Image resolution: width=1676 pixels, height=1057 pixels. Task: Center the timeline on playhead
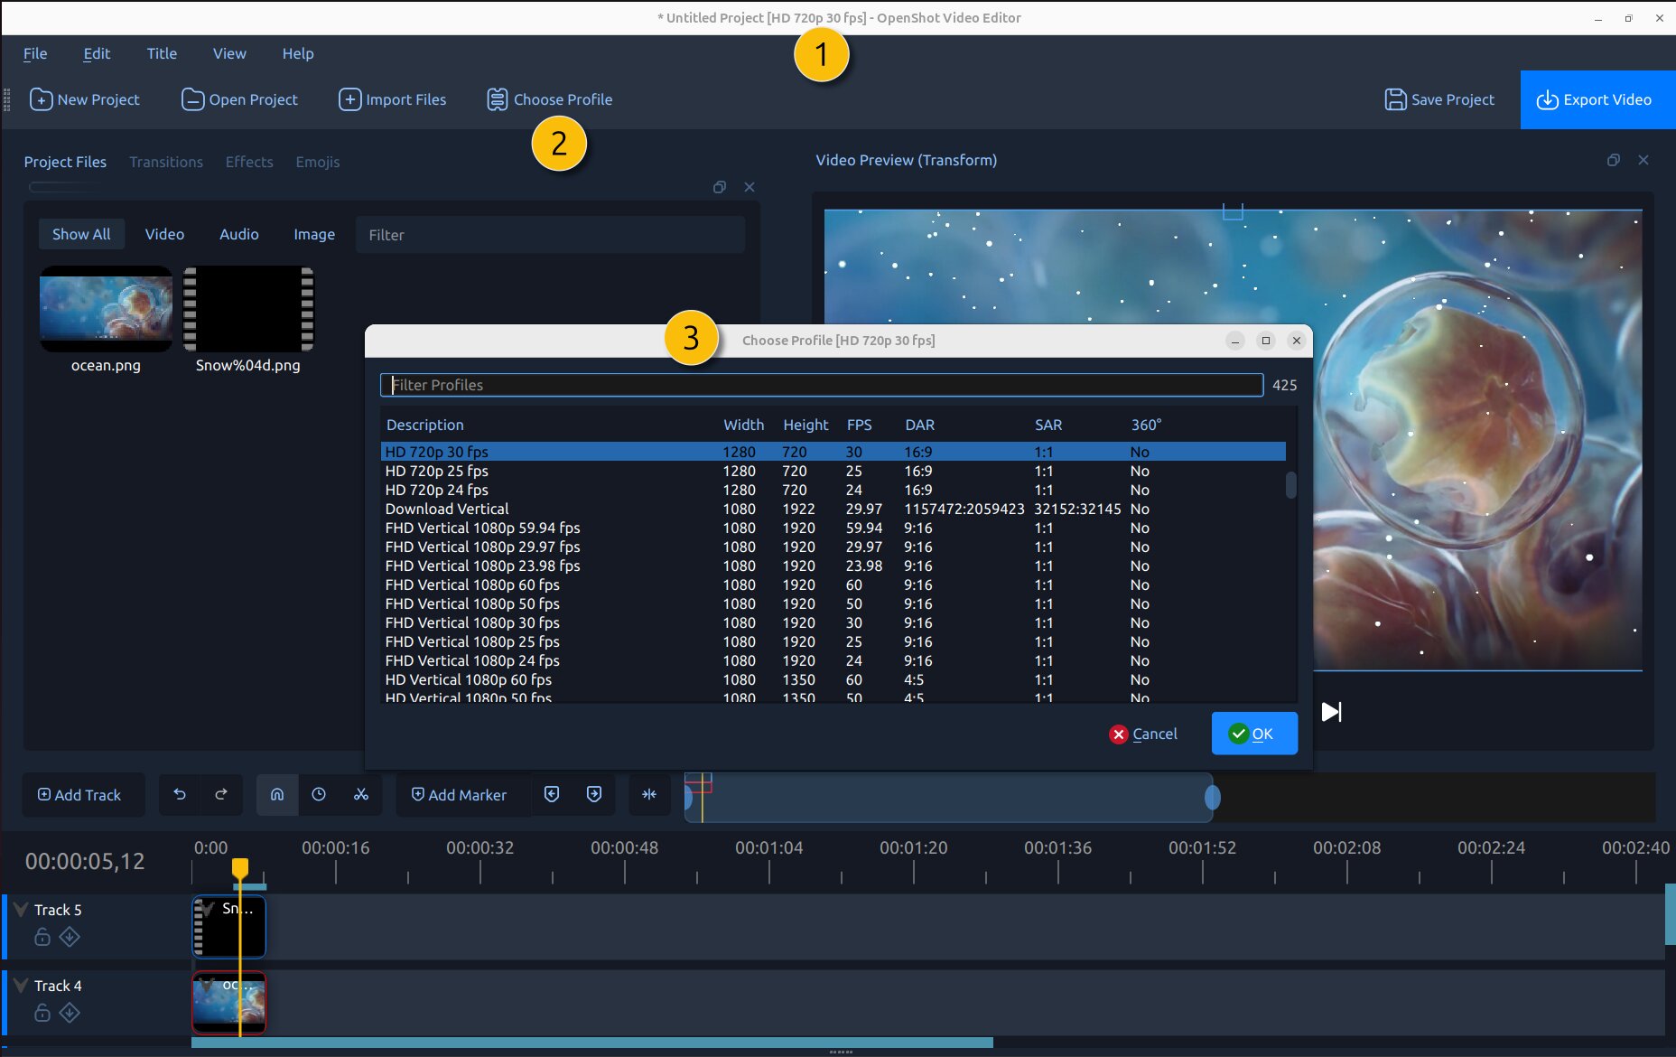649,794
